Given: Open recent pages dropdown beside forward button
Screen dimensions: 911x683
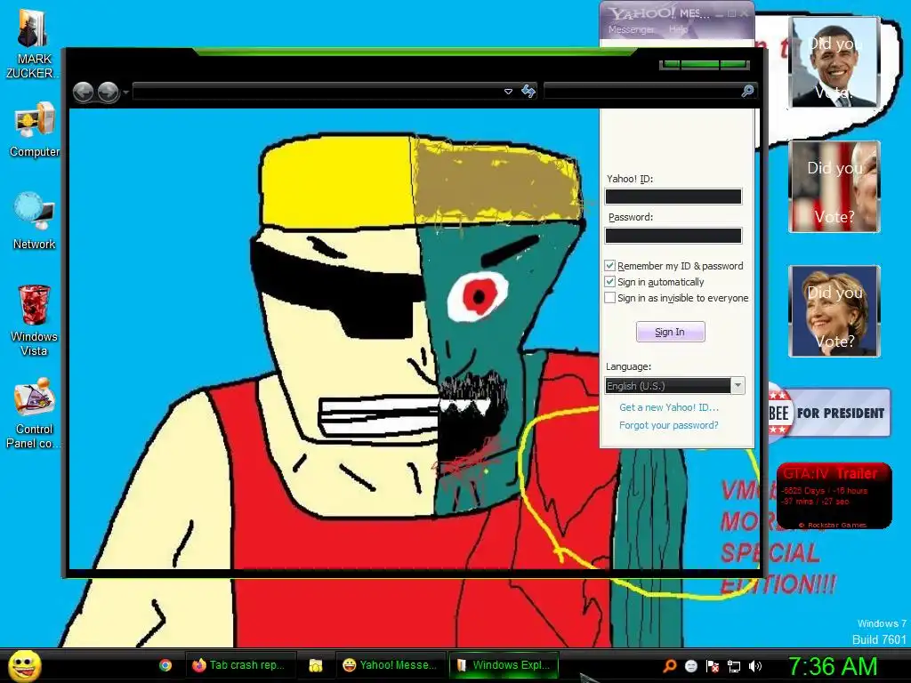Looking at the screenshot, I should pyautogui.click(x=126, y=92).
